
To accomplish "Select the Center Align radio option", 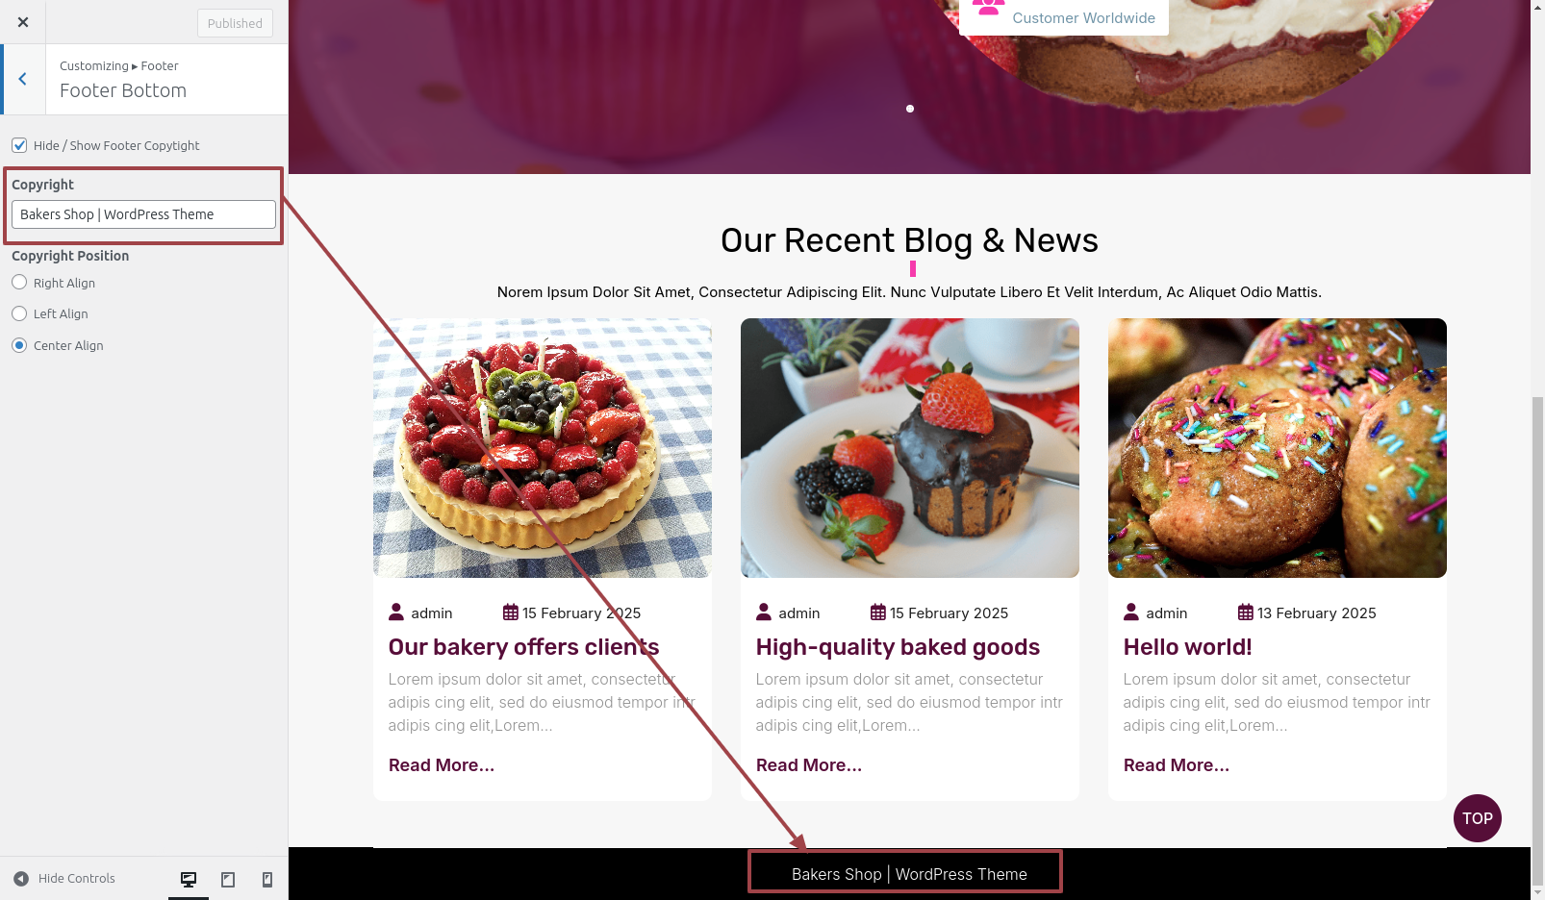I will pyautogui.click(x=19, y=345).
